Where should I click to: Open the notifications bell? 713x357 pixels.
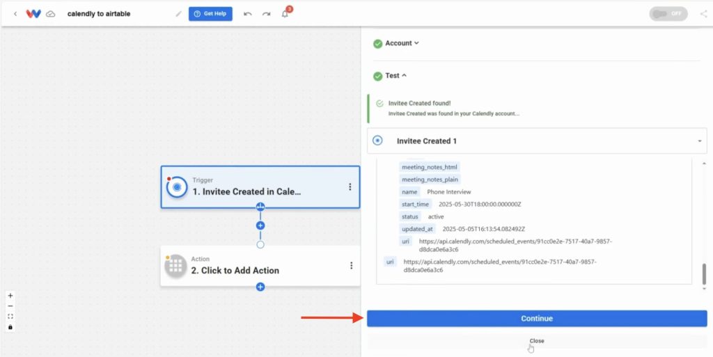pos(285,14)
